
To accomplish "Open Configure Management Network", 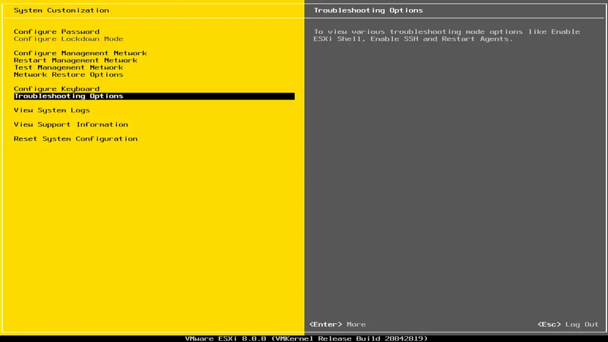I will coord(80,53).
